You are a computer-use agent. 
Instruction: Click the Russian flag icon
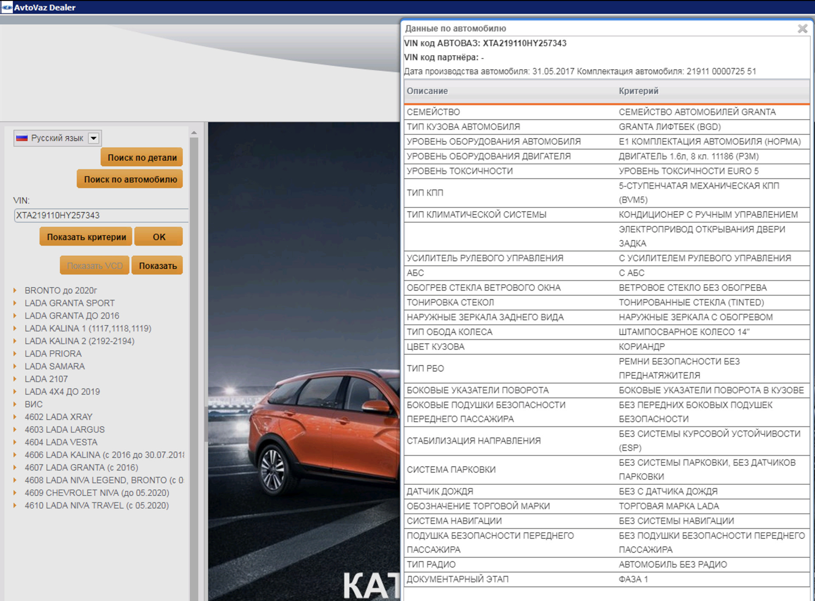click(22, 138)
